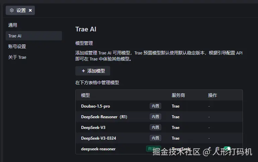
Task: Click the Trae provider cell for Doubao-1.5-pro
Action: click(x=176, y=106)
